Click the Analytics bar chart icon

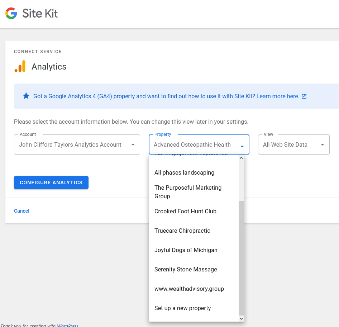tap(20, 66)
